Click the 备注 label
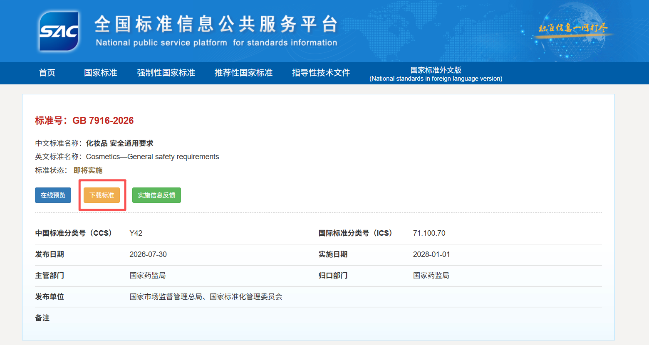Screen dimensions: 649x345 click(x=42, y=318)
